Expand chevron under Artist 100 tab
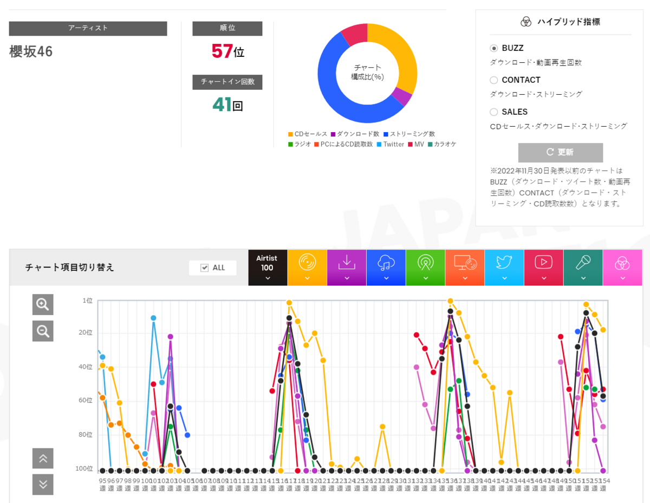 click(268, 278)
